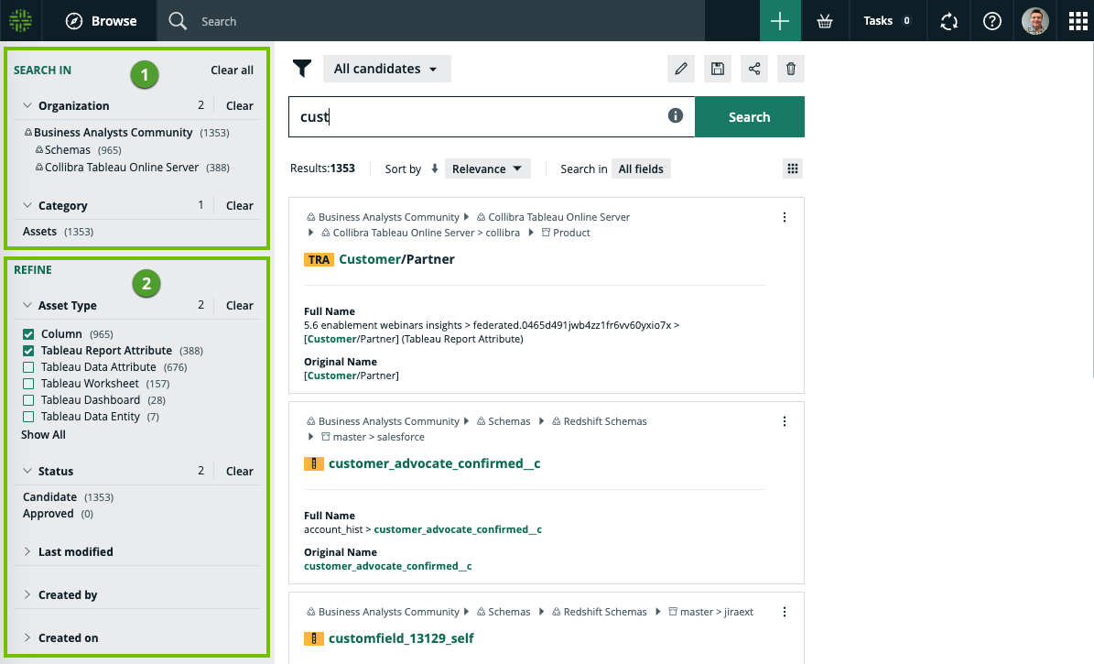This screenshot has width=1094, height=664.
Task: Click Clear all in Search In panel
Action: (x=232, y=70)
